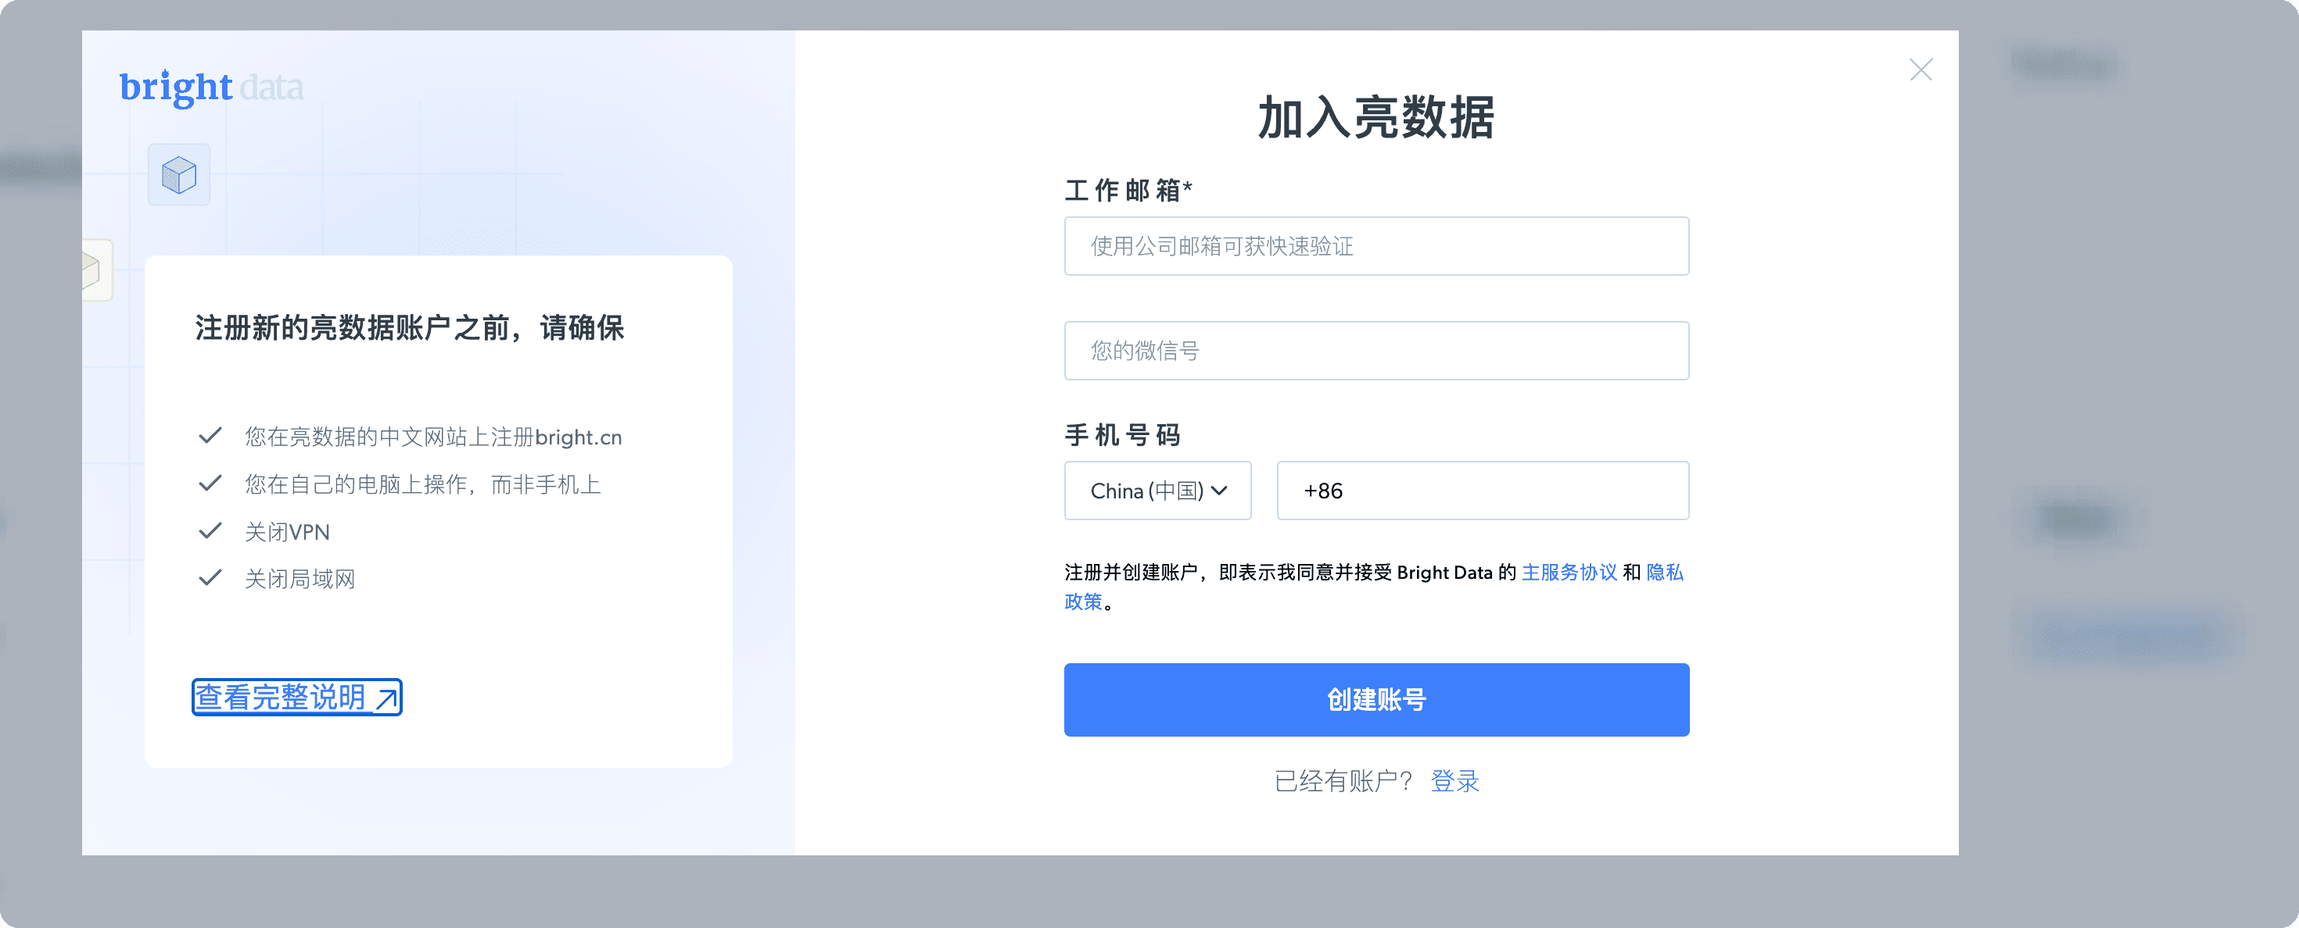
Task: Click the 加入亮数据 heading
Action: pyautogui.click(x=1376, y=118)
